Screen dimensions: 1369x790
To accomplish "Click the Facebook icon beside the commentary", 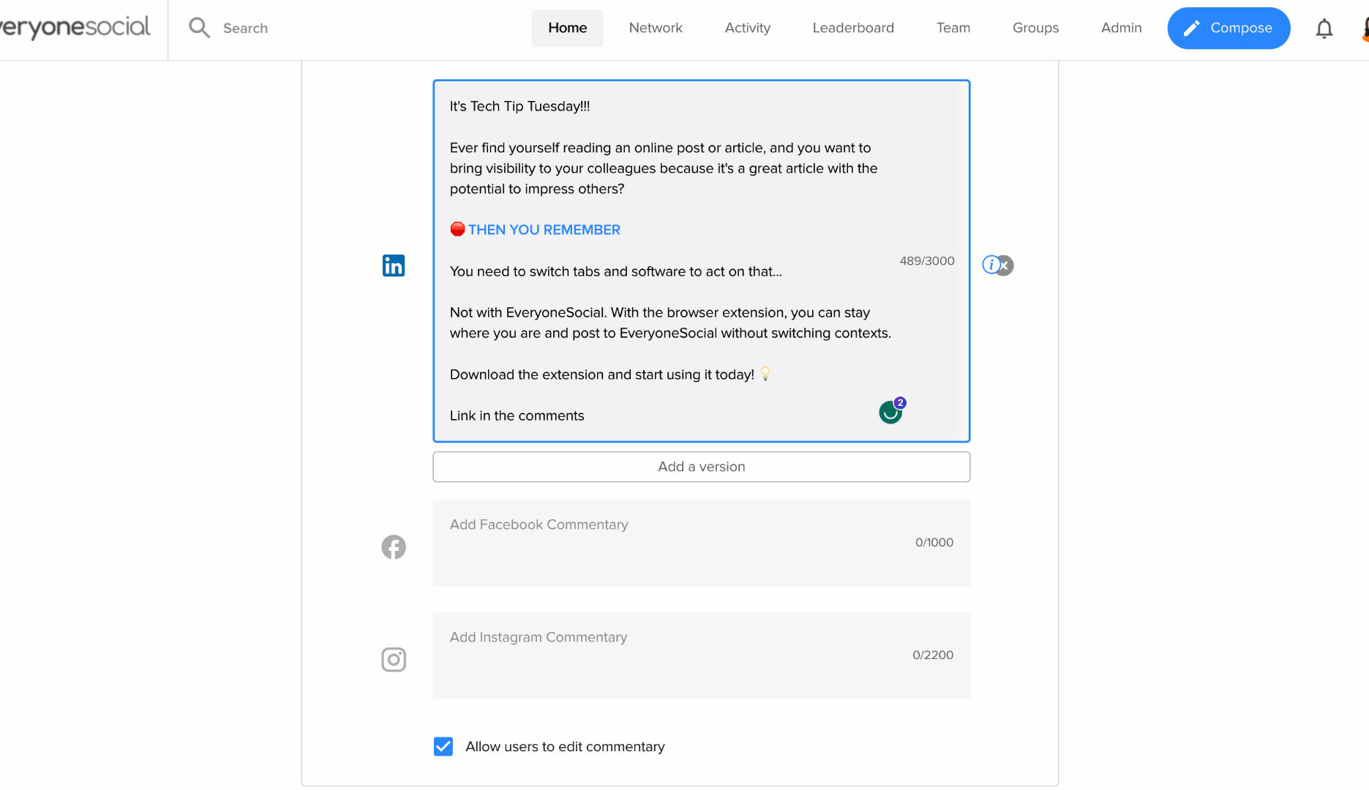I will pyautogui.click(x=394, y=547).
